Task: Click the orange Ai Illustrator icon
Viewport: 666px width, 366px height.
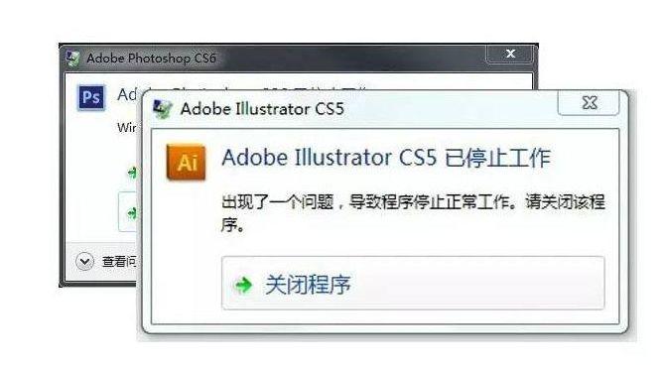Action: point(186,163)
